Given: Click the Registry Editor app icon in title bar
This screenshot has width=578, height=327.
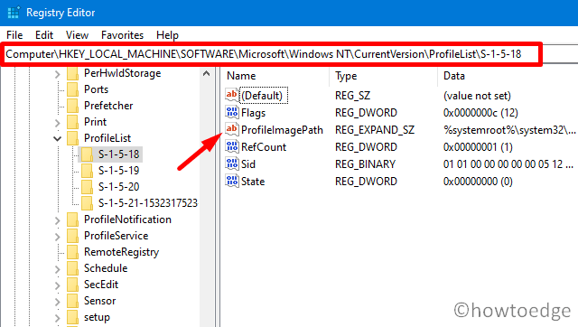Looking at the screenshot, I should (x=14, y=13).
